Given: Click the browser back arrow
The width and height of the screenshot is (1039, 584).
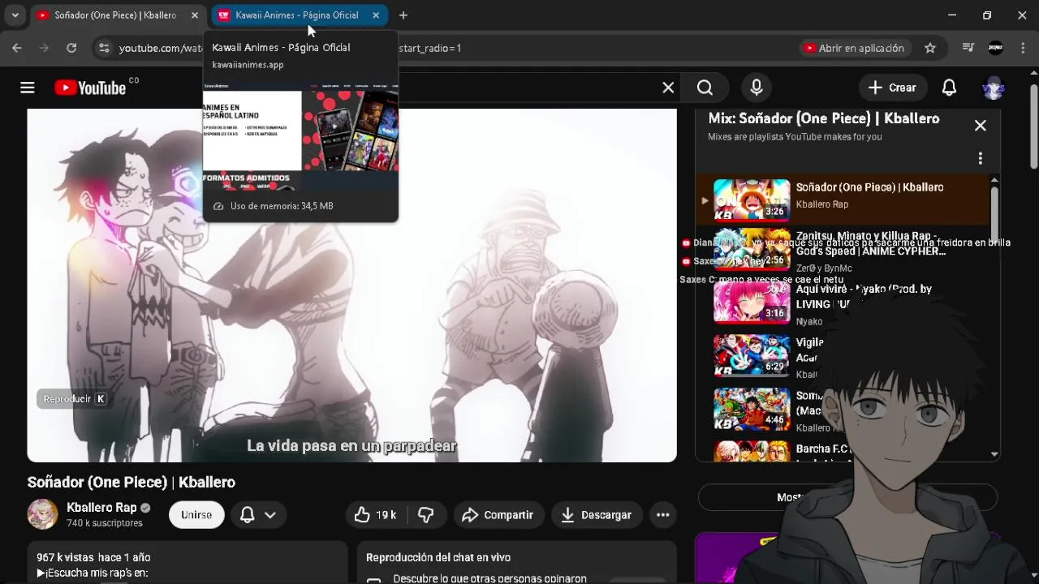Looking at the screenshot, I should (x=17, y=48).
